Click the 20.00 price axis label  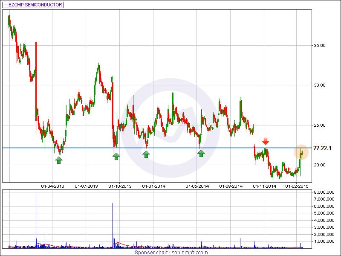point(319,165)
